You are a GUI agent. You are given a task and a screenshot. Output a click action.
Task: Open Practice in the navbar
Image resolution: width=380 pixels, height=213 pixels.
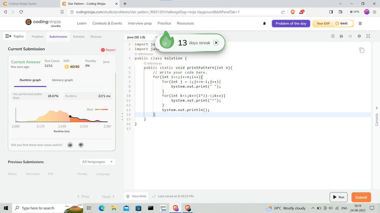coord(164,23)
